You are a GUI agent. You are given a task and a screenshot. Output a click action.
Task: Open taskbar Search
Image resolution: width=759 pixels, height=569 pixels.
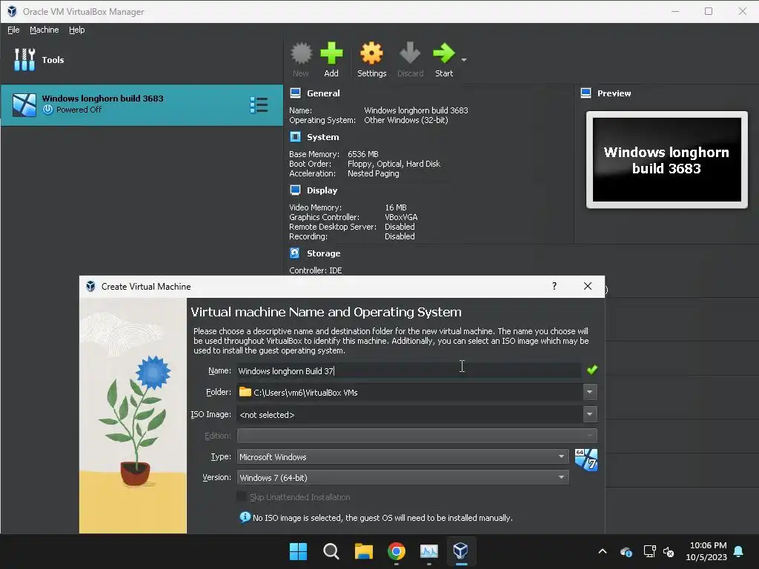[331, 551]
